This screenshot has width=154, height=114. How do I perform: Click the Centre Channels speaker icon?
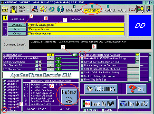(40, 62)
